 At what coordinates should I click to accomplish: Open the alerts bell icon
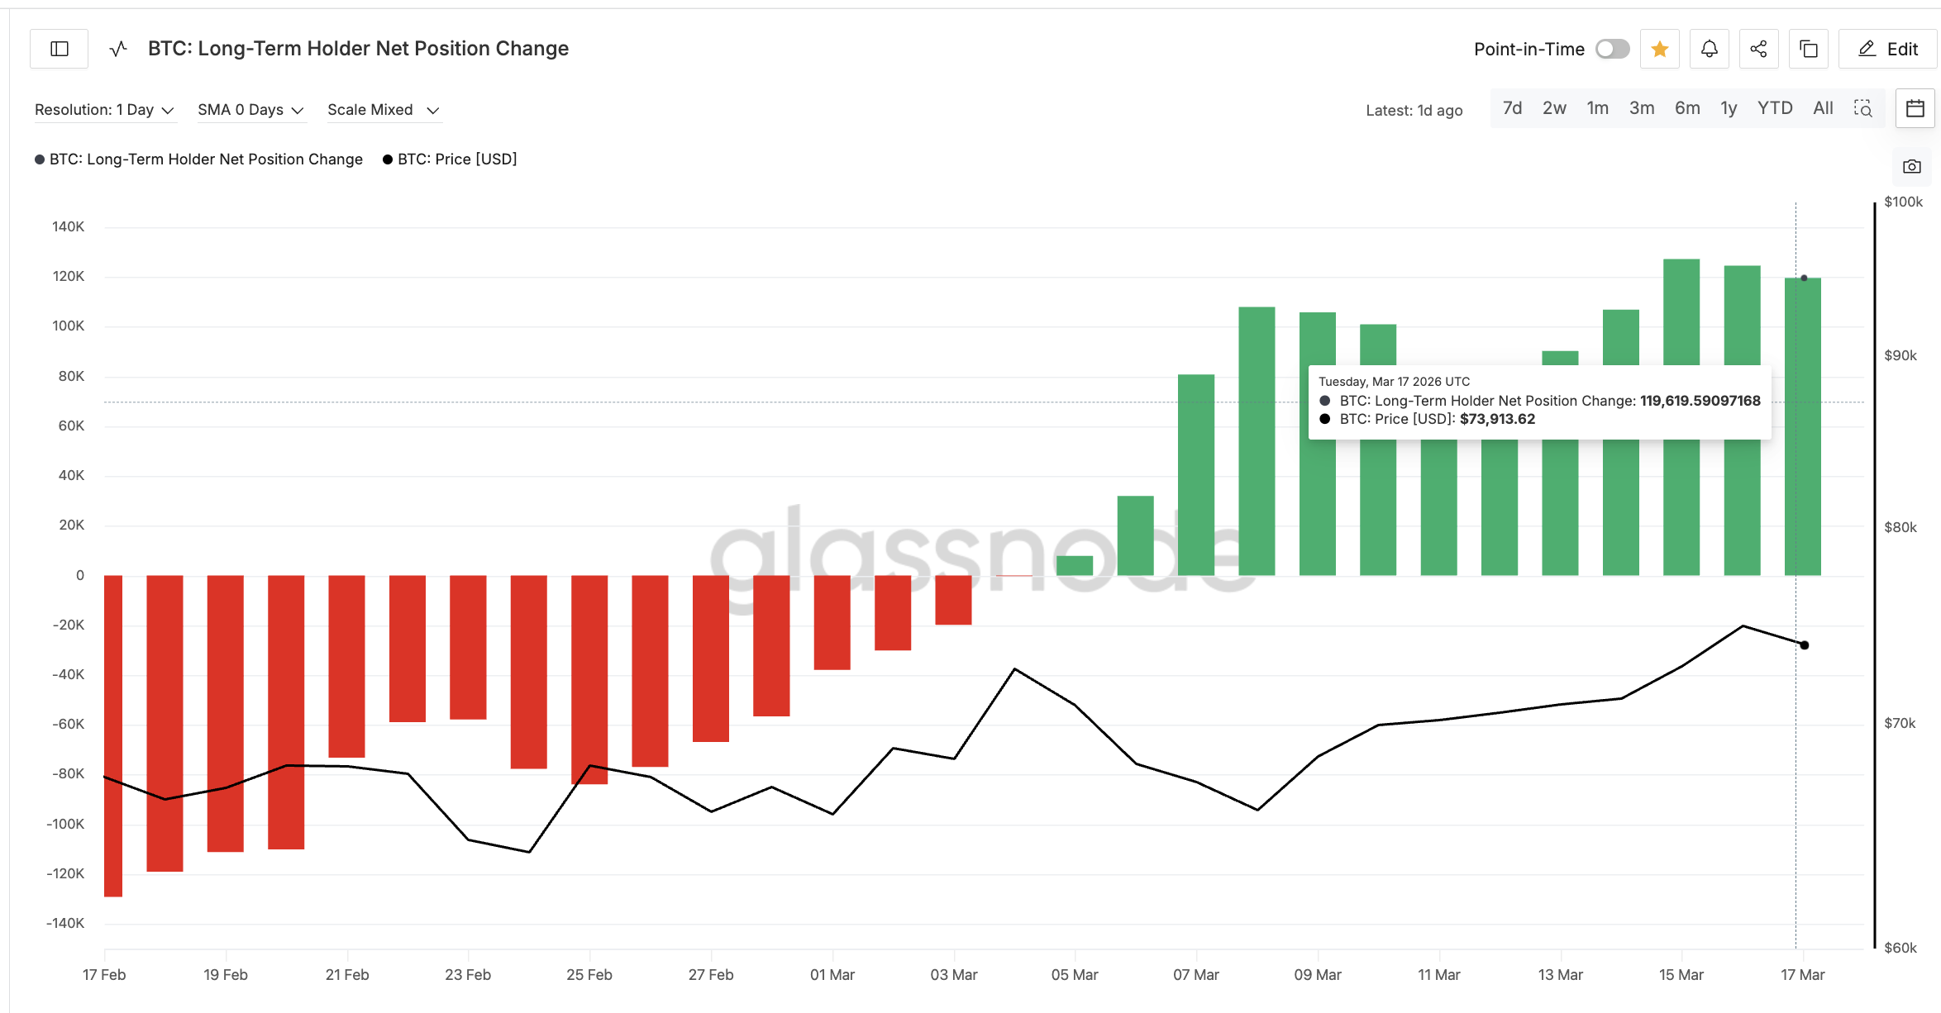pyautogui.click(x=1709, y=49)
